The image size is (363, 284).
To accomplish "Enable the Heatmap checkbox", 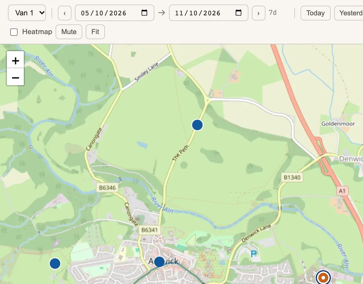I will [14, 32].
